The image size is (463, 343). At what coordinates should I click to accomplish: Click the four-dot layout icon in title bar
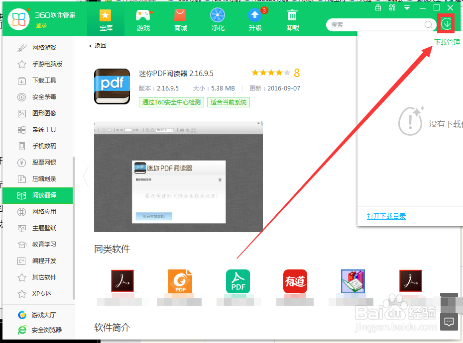[392, 8]
